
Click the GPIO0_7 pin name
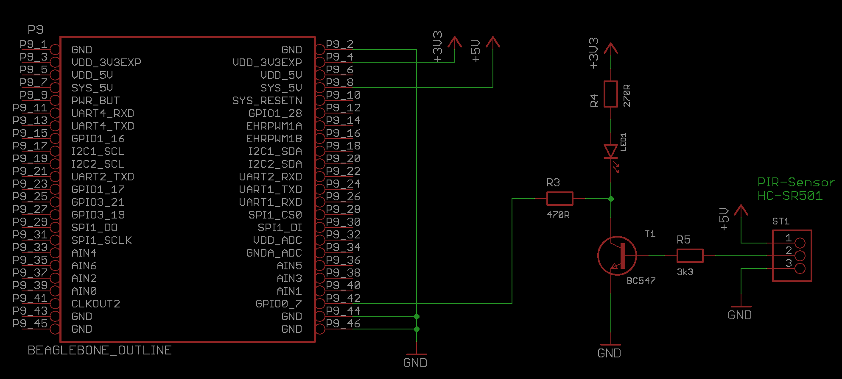tap(278, 304)
